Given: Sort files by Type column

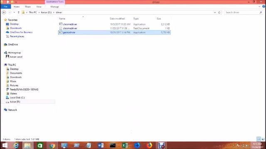Looking at the screenshot, I should (136, 19).
